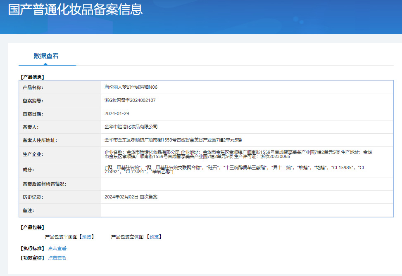Click the 产品包装平面图 label text
Screen dimensions: 402x276
tap(61, 237)
